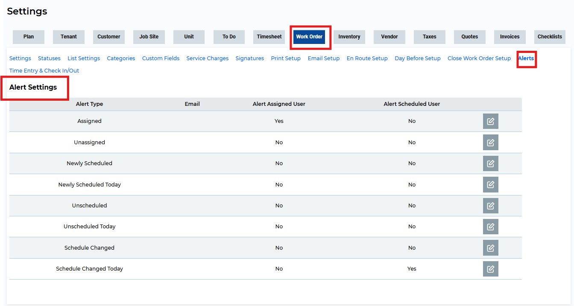Open the Statuses link
This screenshot has height=306, width=574.
49,58
